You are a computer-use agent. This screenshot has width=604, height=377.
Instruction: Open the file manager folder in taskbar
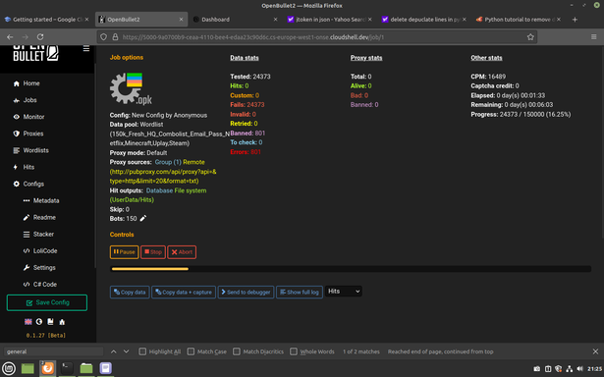(86, 368)
